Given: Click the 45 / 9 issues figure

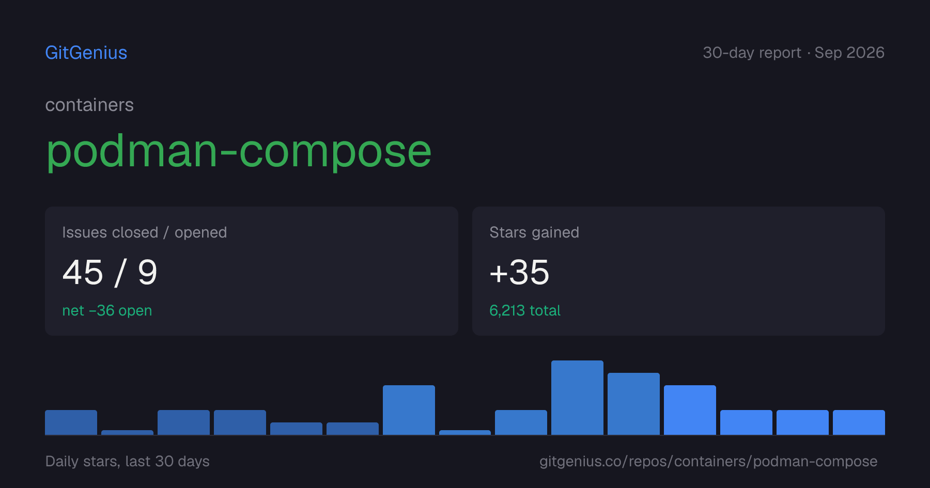Looking at the screenshot, I should click(x=110, y=273).
